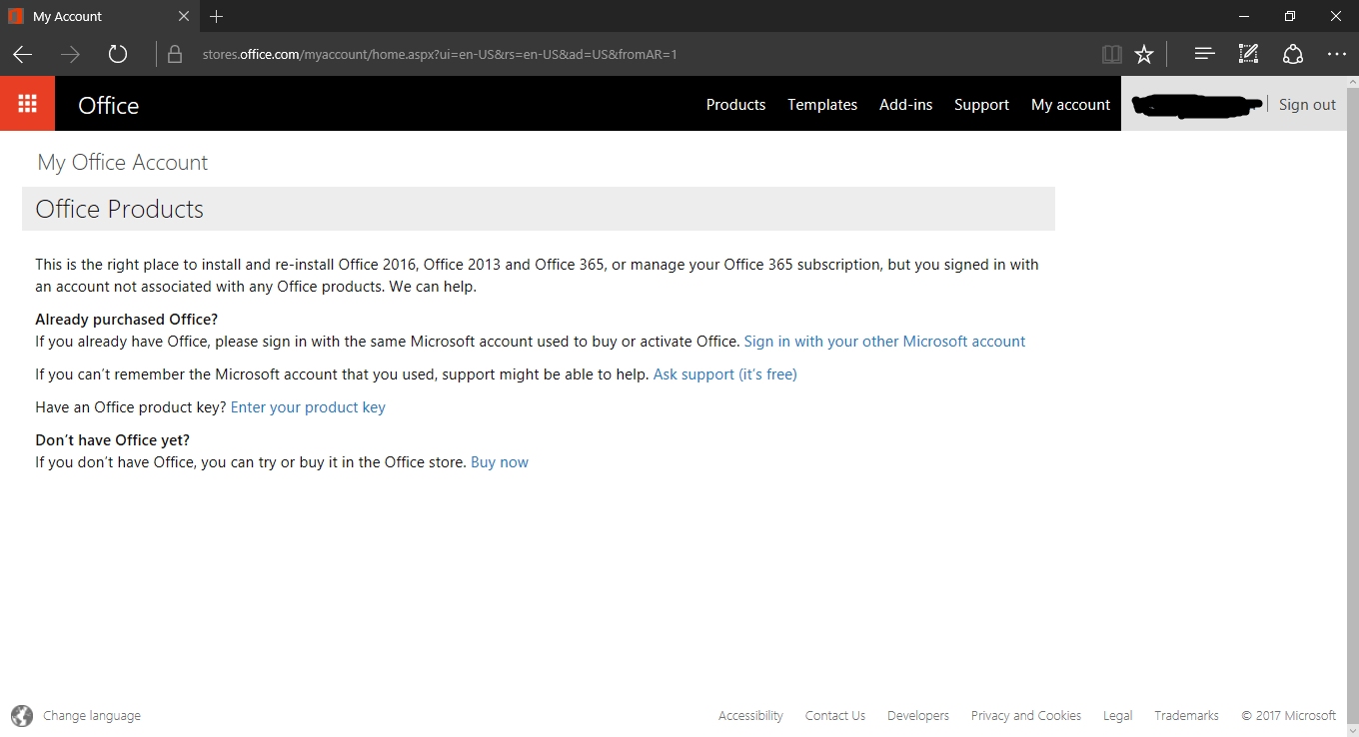Screen dimensions: 1359x737
Task: Click the Office logo text
Action: coord(108,105)
